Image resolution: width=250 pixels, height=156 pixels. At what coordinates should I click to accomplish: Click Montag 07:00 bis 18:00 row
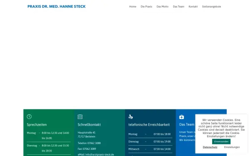click(150, 134)
